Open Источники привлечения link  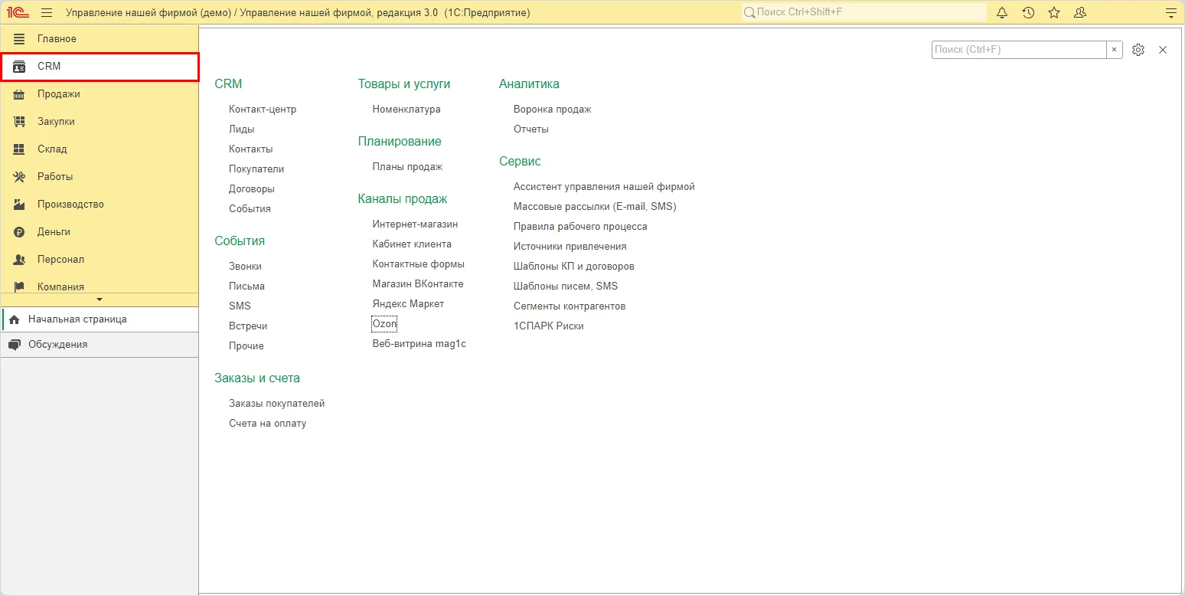(570, 247)
